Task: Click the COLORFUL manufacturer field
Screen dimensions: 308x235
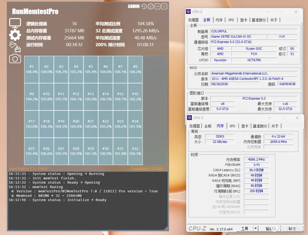Action: pos(254,31)
